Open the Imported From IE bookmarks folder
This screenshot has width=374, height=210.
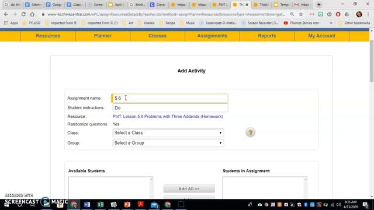pos(61,23)
